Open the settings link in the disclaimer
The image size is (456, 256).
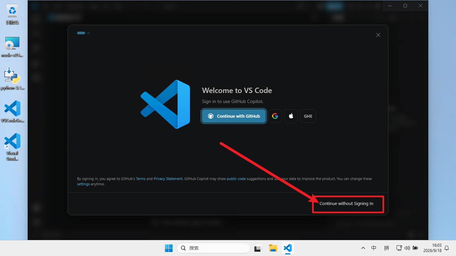(x=83, y=184)
